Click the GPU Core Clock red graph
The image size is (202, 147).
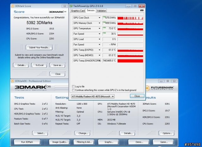tap(130, 18)
